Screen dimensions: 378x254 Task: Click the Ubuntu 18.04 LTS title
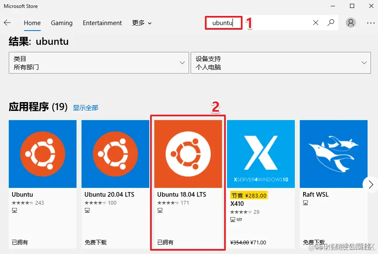click(181, 195)
